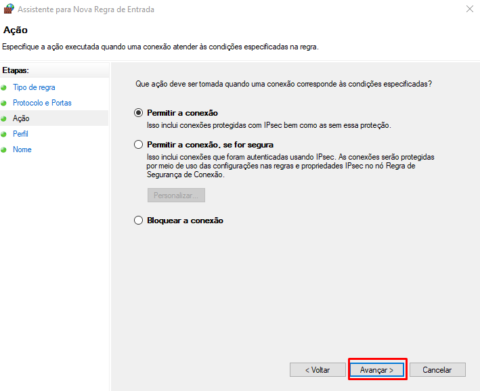Viewport: 480px width, 391px height.
Task: Select the Permitir a conexão radio button
Action: [x=139, y=113]
